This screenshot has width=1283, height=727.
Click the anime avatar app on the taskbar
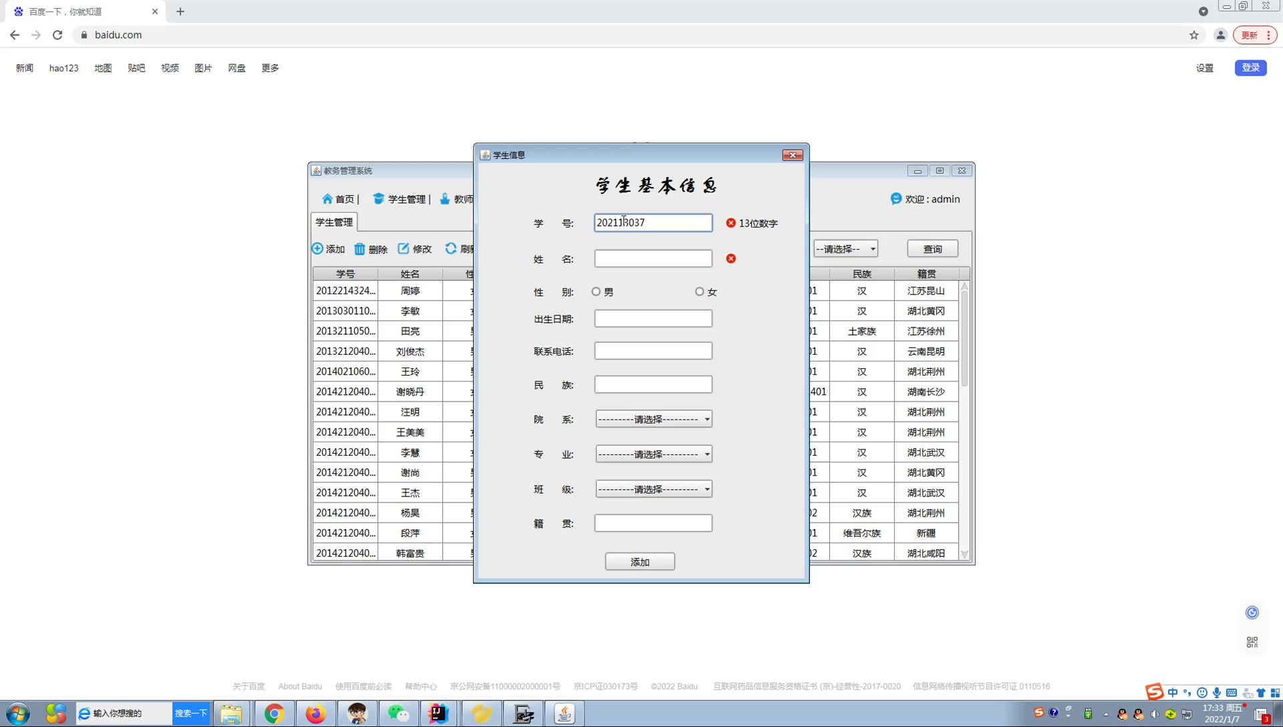(357, 714)
